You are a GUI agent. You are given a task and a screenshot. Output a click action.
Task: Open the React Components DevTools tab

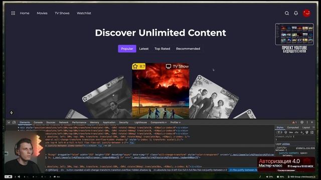tap(158, 122)
